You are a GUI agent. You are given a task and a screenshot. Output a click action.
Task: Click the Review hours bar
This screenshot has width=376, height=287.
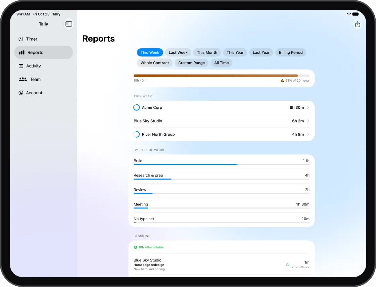(222, 193)
